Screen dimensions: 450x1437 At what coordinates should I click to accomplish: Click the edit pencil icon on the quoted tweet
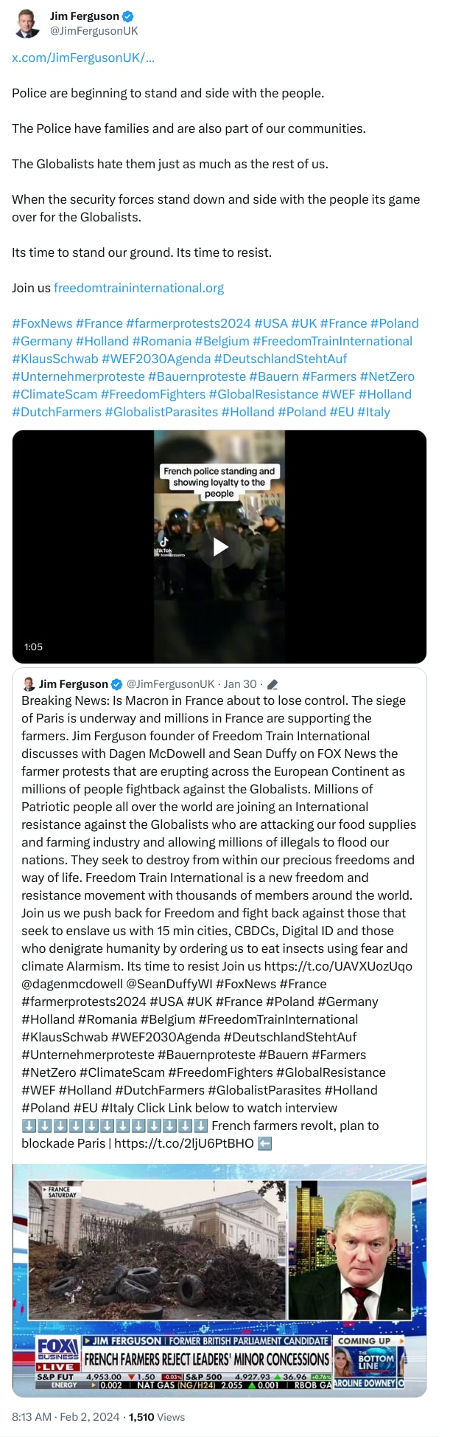273,684
